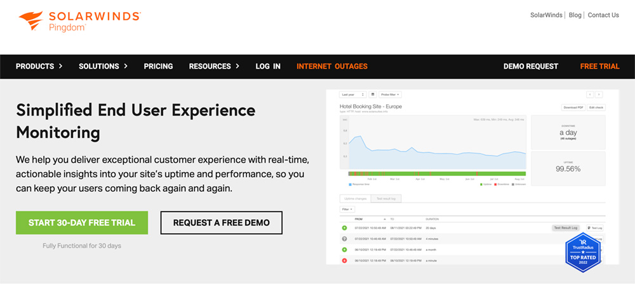Expand the Resources menu

[x=214, y=67]
